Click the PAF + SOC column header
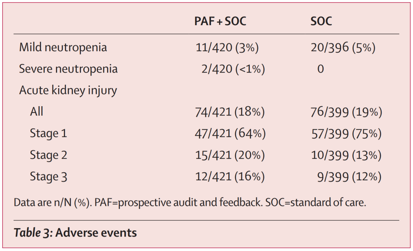 (x=220, y=21)
